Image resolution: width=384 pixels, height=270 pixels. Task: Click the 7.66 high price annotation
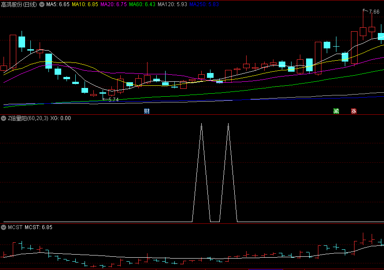[374, 12]
